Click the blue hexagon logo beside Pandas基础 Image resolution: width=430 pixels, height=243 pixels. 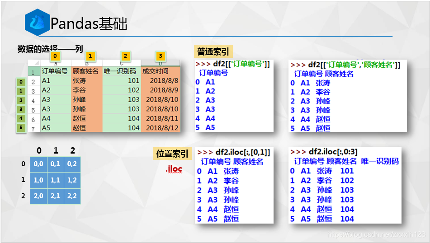coord(37,22)
